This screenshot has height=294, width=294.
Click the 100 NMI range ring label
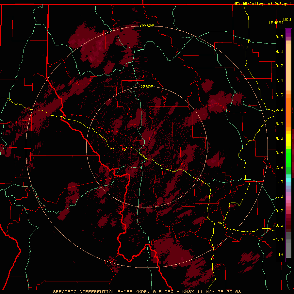[x=147, y=26]
